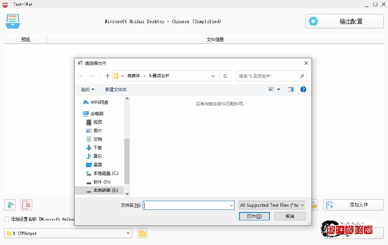388x245 pixels.
Task: Click the Help question mark icon in dialog
Action: click(303, 89)
